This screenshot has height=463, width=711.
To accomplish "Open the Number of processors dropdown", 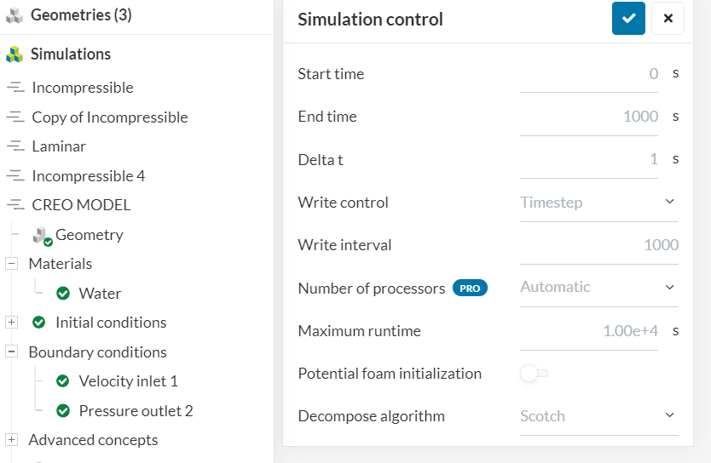I will pyautogui.click(x=598, y=288).
